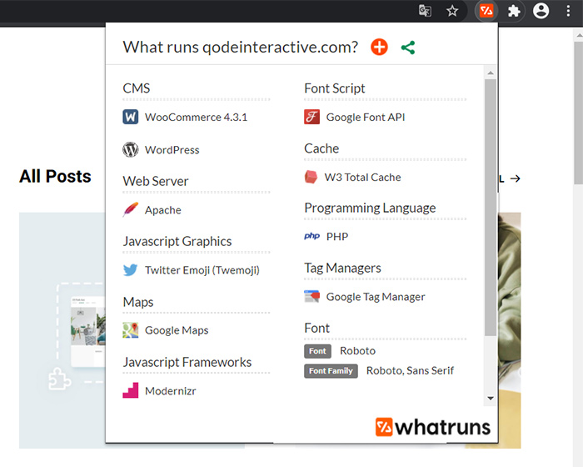
Task: Click the CMS category heading
Action: [x=137, y=88]
